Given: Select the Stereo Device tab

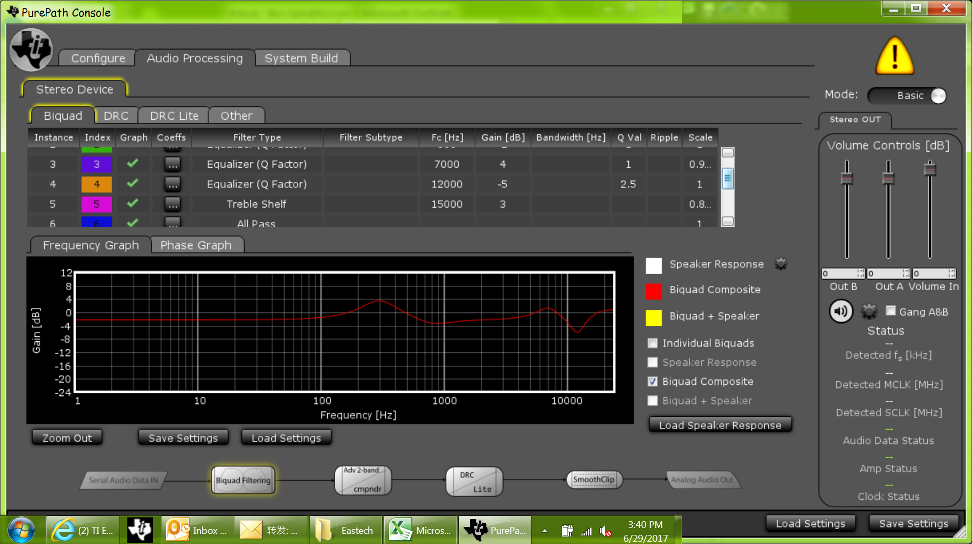Looking at the screenshot, I should 75,89.
